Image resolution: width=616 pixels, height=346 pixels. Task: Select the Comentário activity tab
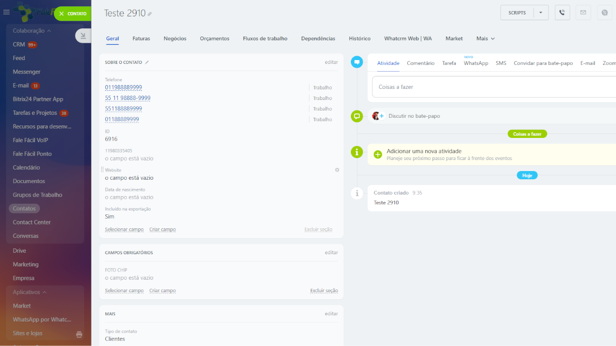420,63
